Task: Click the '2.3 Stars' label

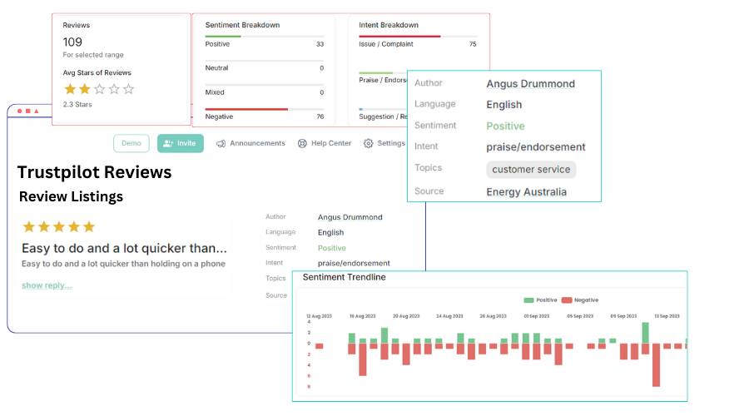Action: click(77, 105)
